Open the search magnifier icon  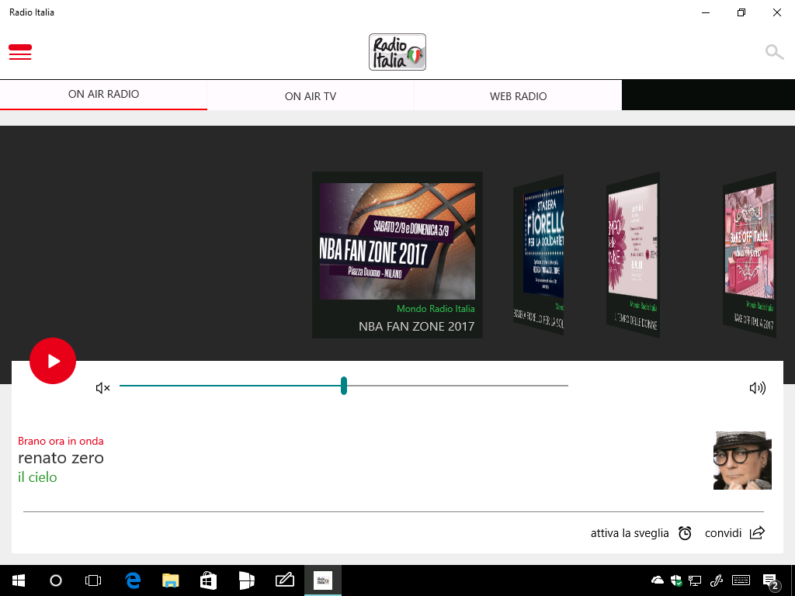click(774, 52)
